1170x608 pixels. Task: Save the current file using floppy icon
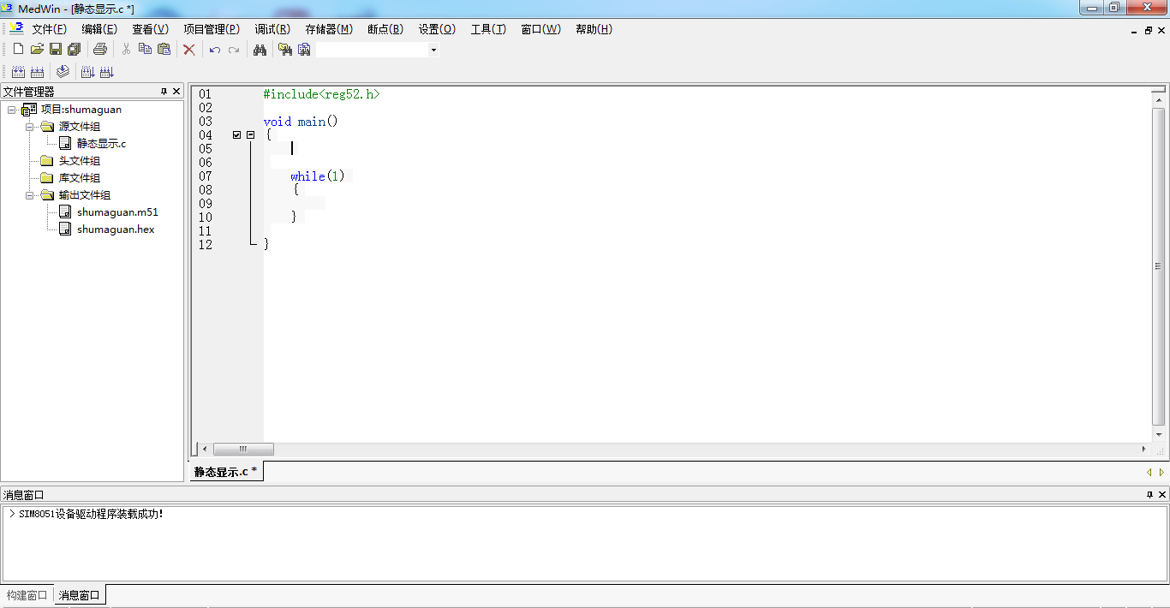[x=56, y=50]
